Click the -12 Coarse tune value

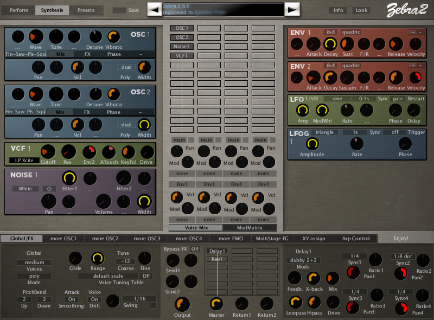pos(126,261)
